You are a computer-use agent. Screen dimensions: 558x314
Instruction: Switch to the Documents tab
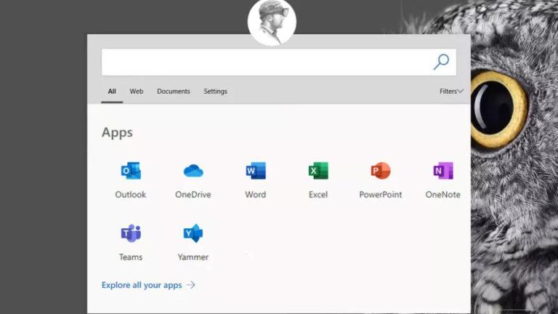[x=174, y=92]
